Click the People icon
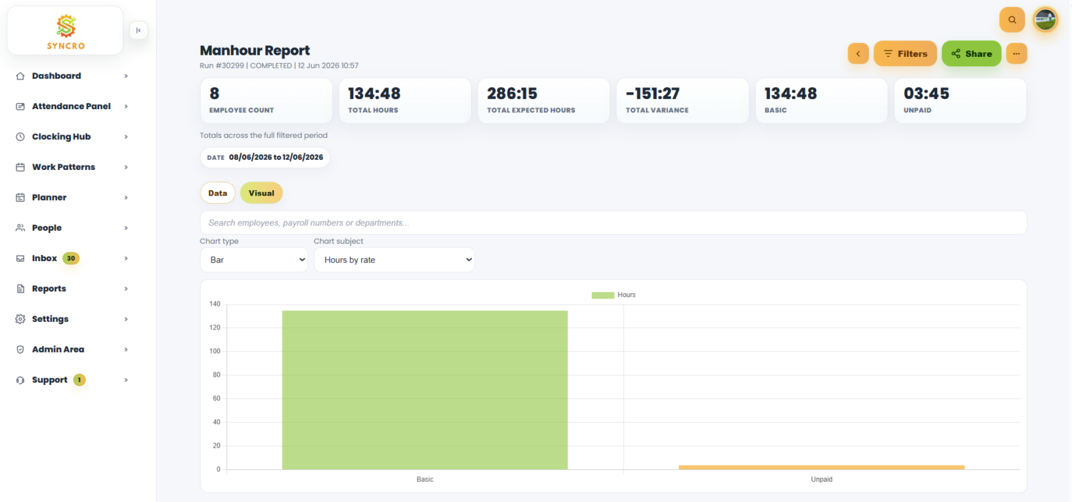1072x502 pixels. pyautogui.click(x=20, y=228)
